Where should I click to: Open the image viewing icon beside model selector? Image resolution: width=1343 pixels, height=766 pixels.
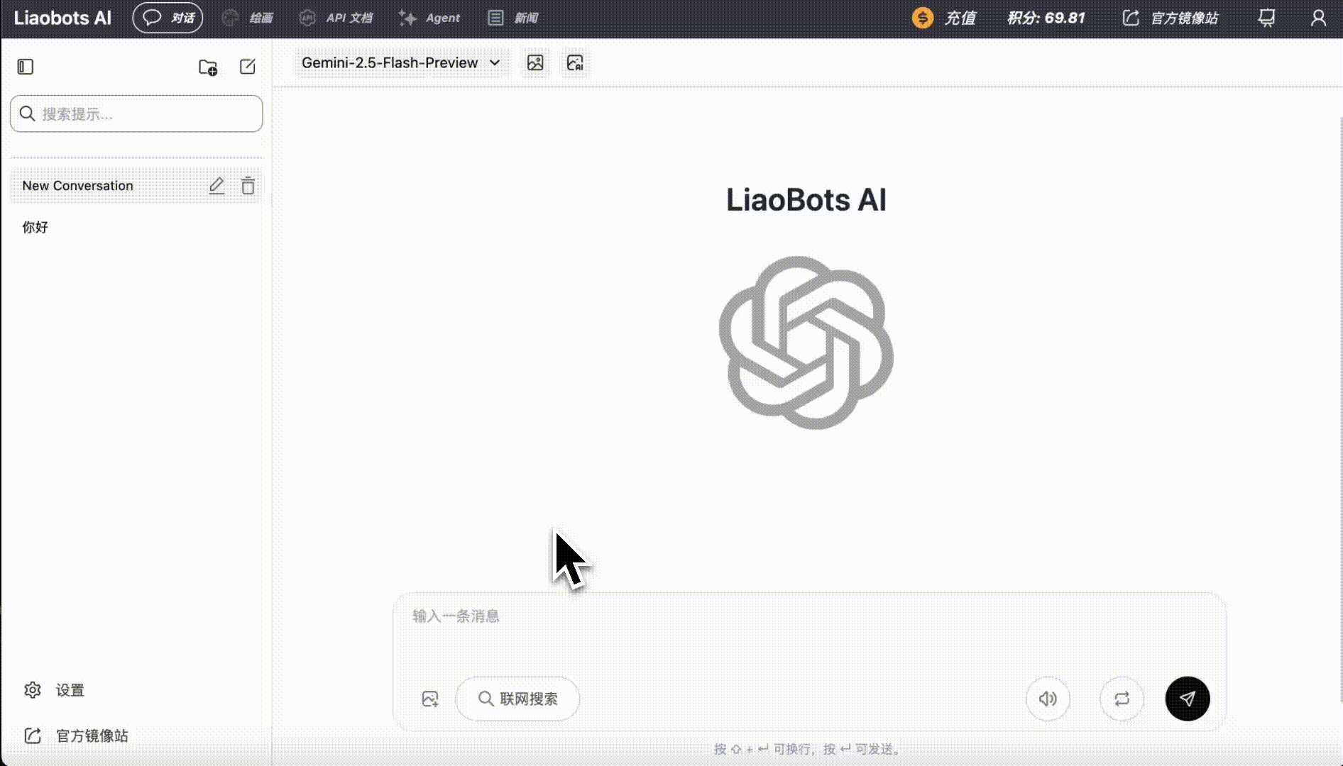535,62
